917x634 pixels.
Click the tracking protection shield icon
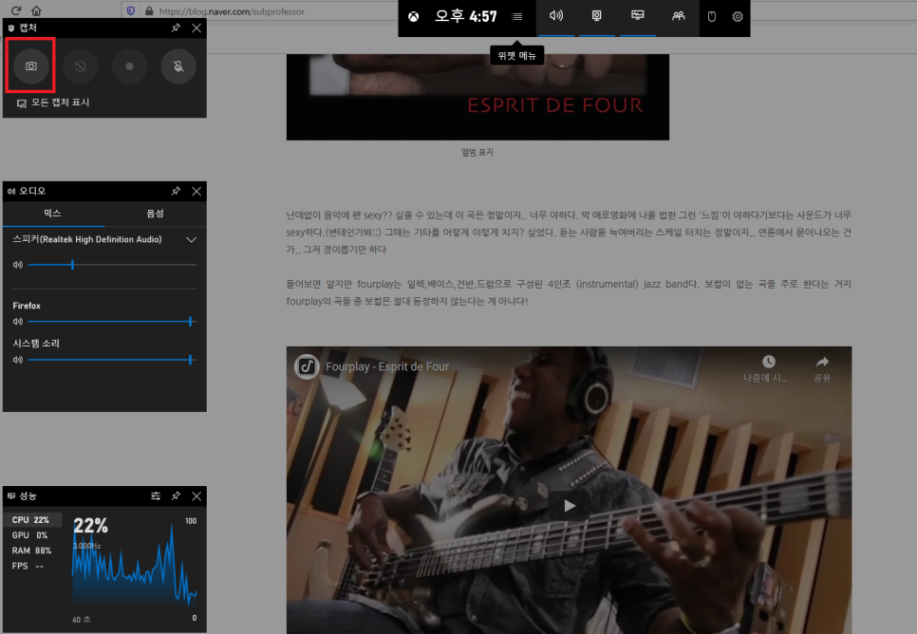pyautogui.click(x=131, y=11)
